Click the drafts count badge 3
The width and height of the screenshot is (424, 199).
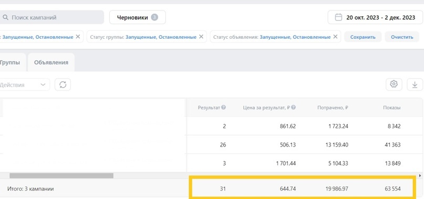(154, 17)
